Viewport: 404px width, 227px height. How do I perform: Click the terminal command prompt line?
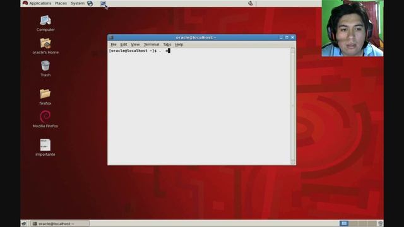[x=140, y=50]
